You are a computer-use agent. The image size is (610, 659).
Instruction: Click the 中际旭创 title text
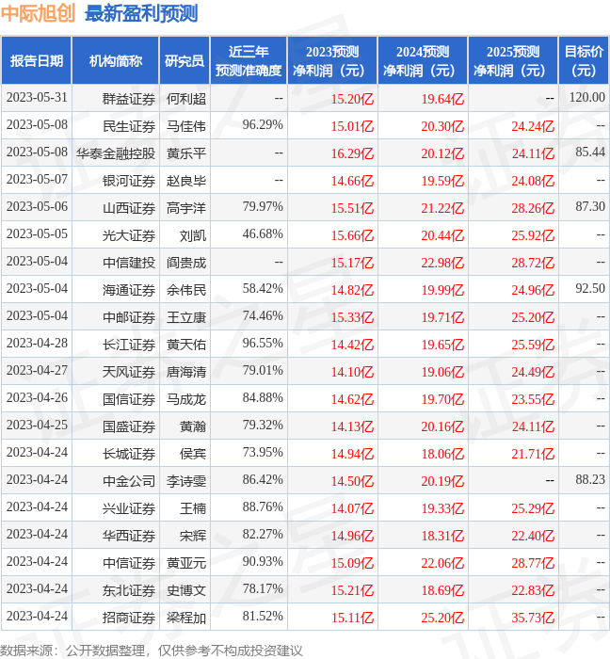coord(38,13)
